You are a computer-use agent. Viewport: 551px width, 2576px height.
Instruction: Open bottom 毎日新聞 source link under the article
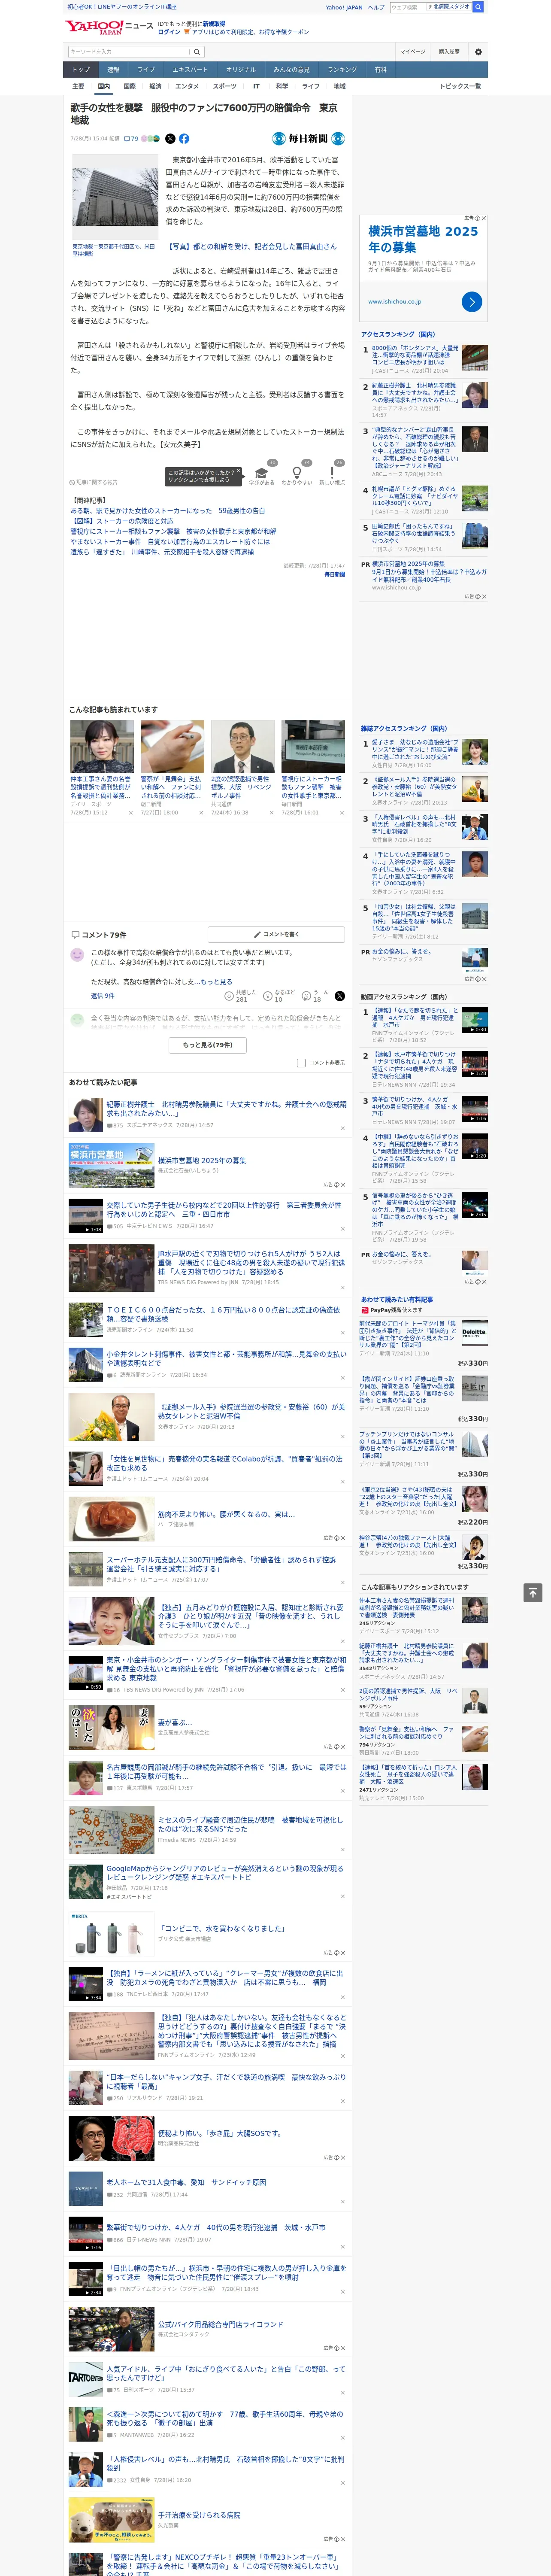pos(334,575)
